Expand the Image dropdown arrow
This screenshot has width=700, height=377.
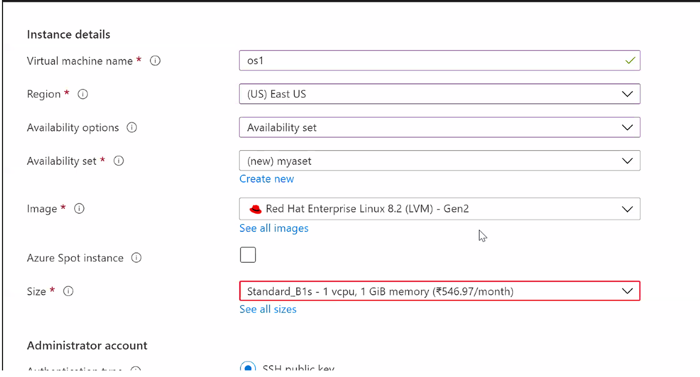pos(626,209)
